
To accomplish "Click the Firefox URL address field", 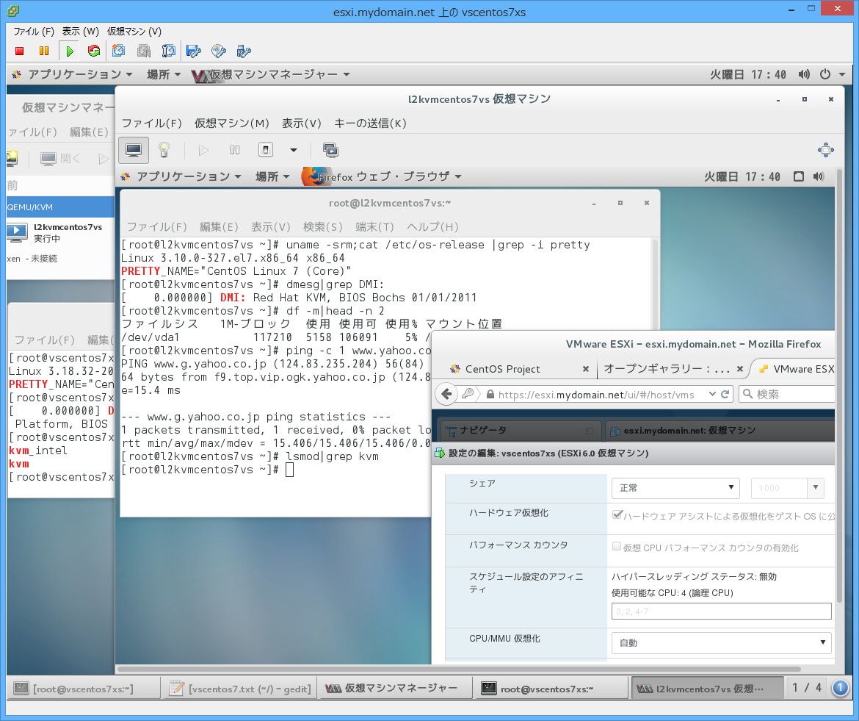I will click(x=596, y=394).
